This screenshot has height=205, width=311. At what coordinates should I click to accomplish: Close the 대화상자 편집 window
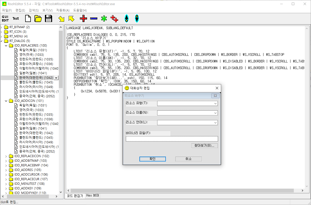217,88
